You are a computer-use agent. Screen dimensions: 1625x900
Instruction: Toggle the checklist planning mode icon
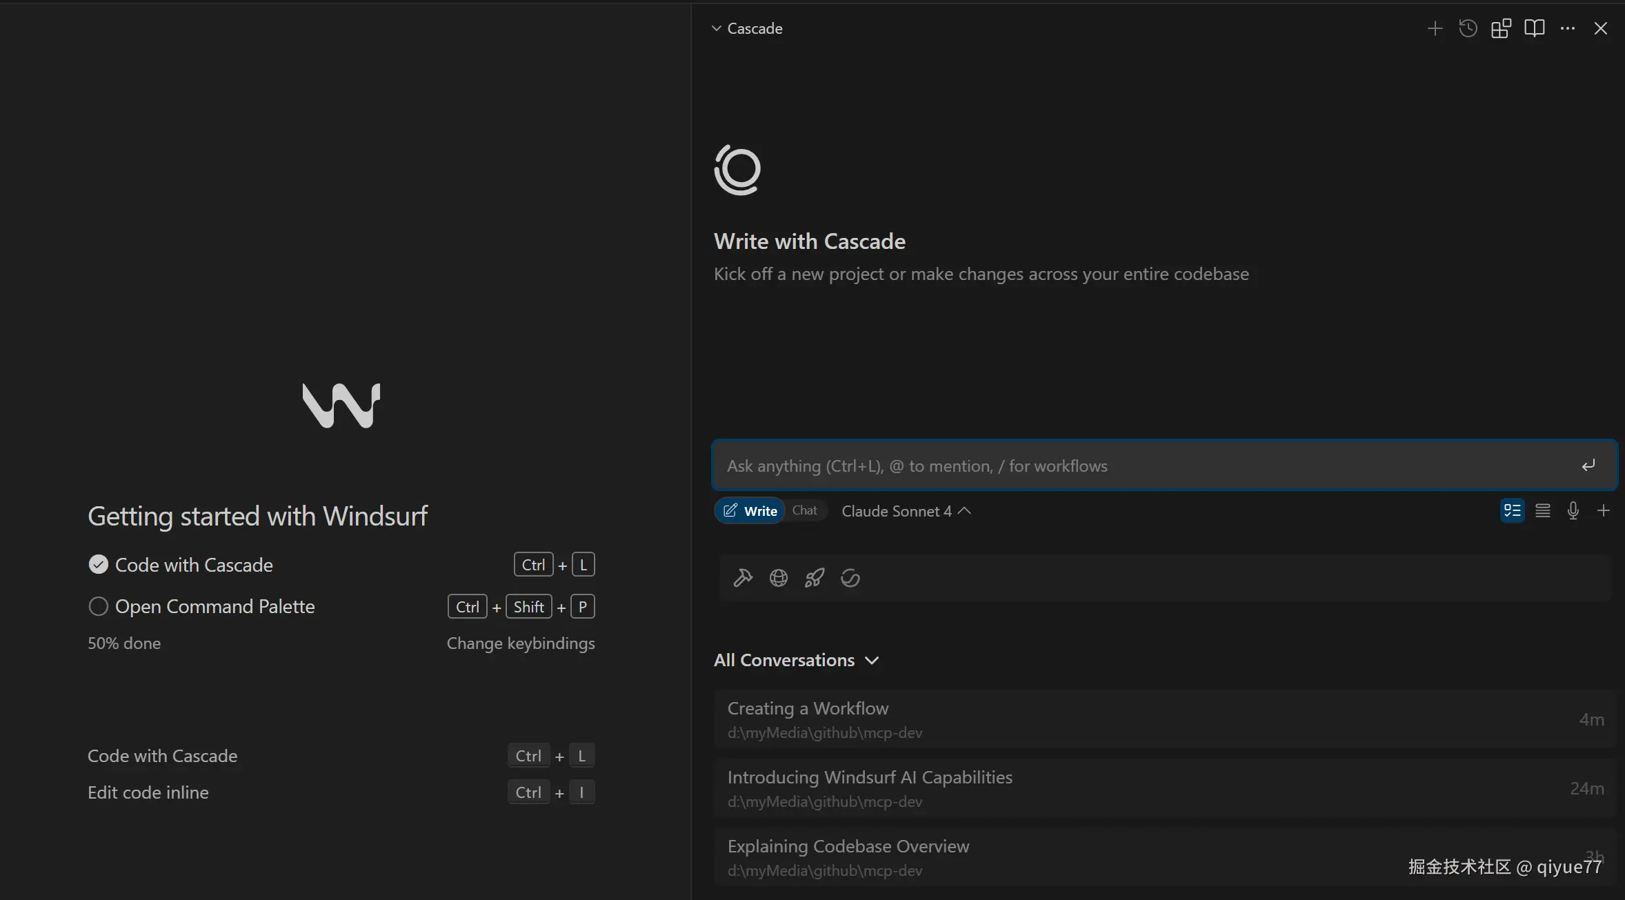click(x=1513, y=511)
